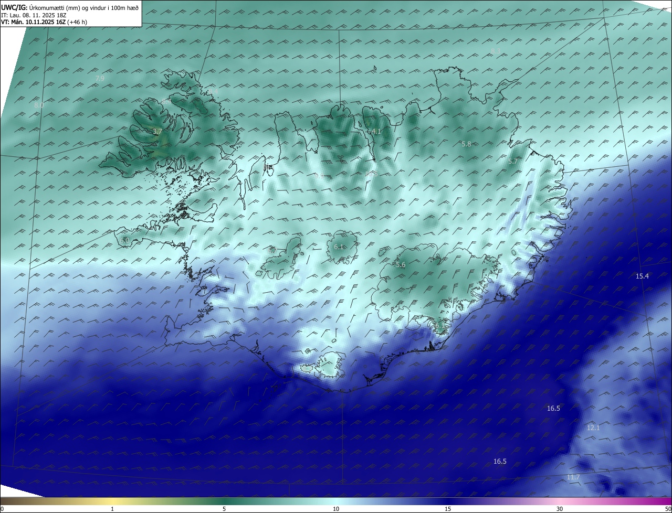Screen dimensions: 672x513
Task: Click the 5.7 value label on the map
Action: coord(513,162)
